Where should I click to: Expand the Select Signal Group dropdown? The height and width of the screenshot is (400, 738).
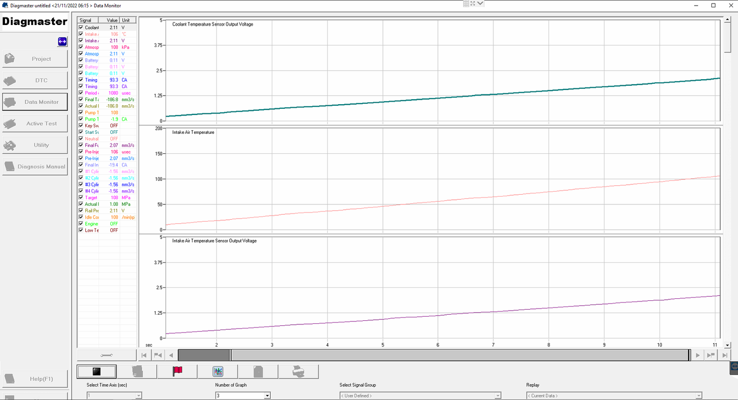pyautogui.click(x=497, y=395)
